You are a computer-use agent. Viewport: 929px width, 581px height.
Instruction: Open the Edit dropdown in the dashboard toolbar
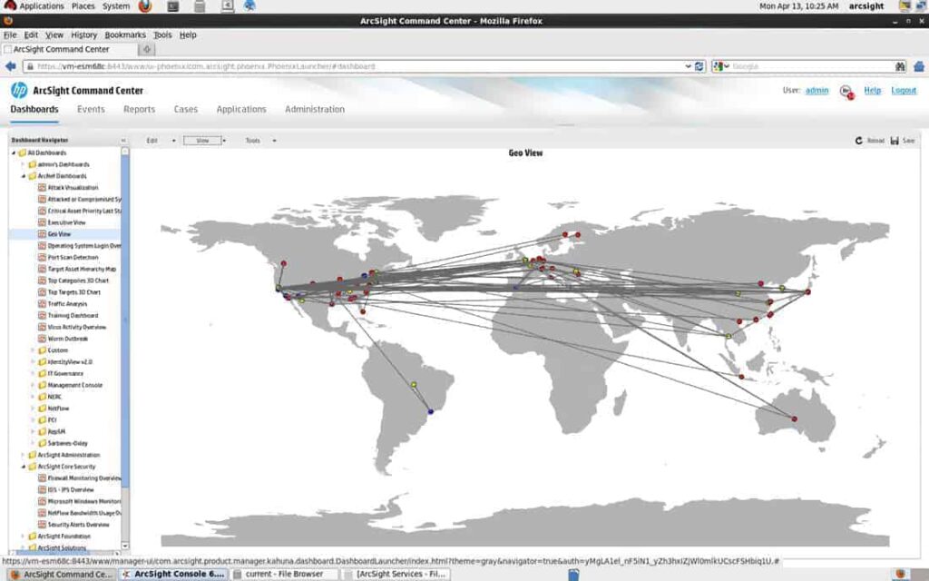coord(154,140)
